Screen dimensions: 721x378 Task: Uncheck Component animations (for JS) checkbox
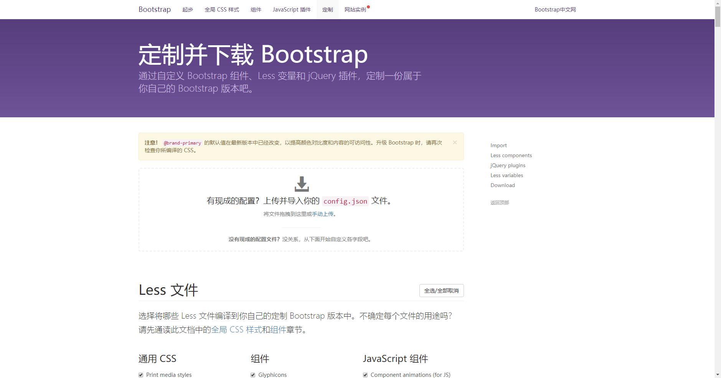pos(365,375)
